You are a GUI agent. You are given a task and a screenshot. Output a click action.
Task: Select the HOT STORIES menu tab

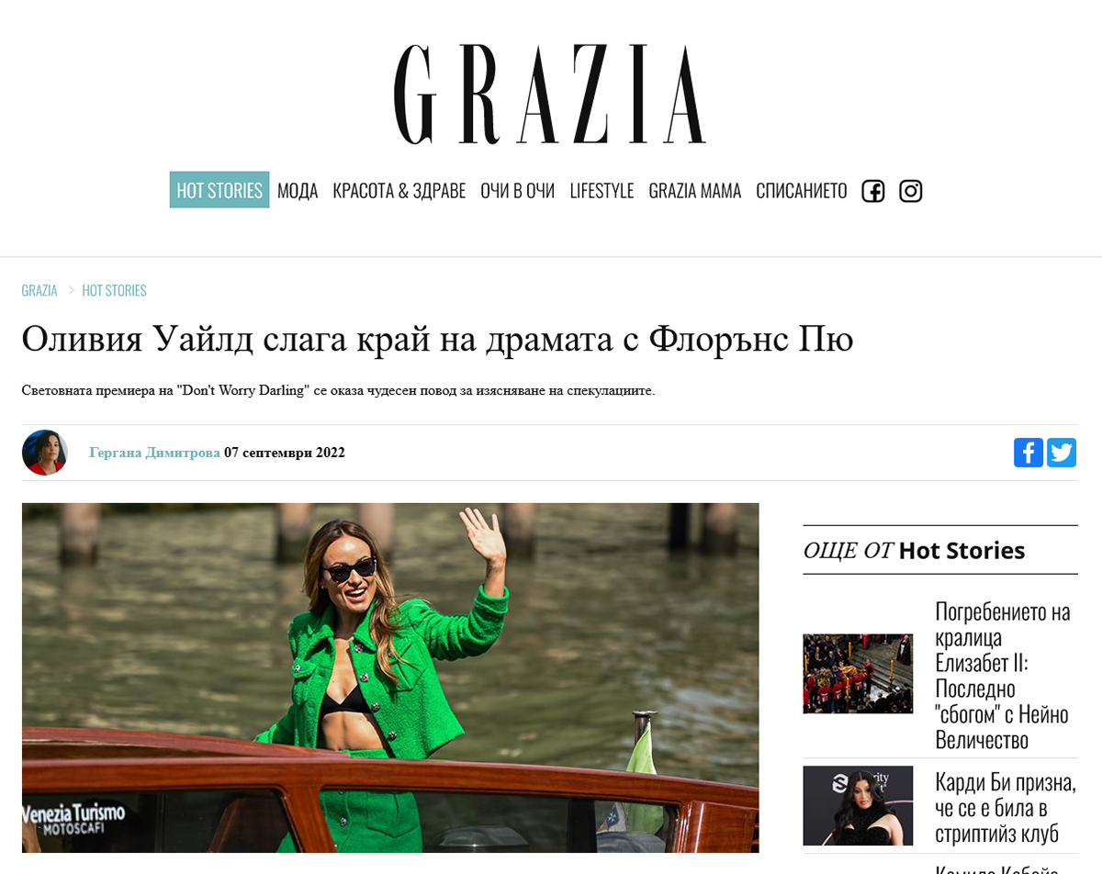click(x=219, y=190)
